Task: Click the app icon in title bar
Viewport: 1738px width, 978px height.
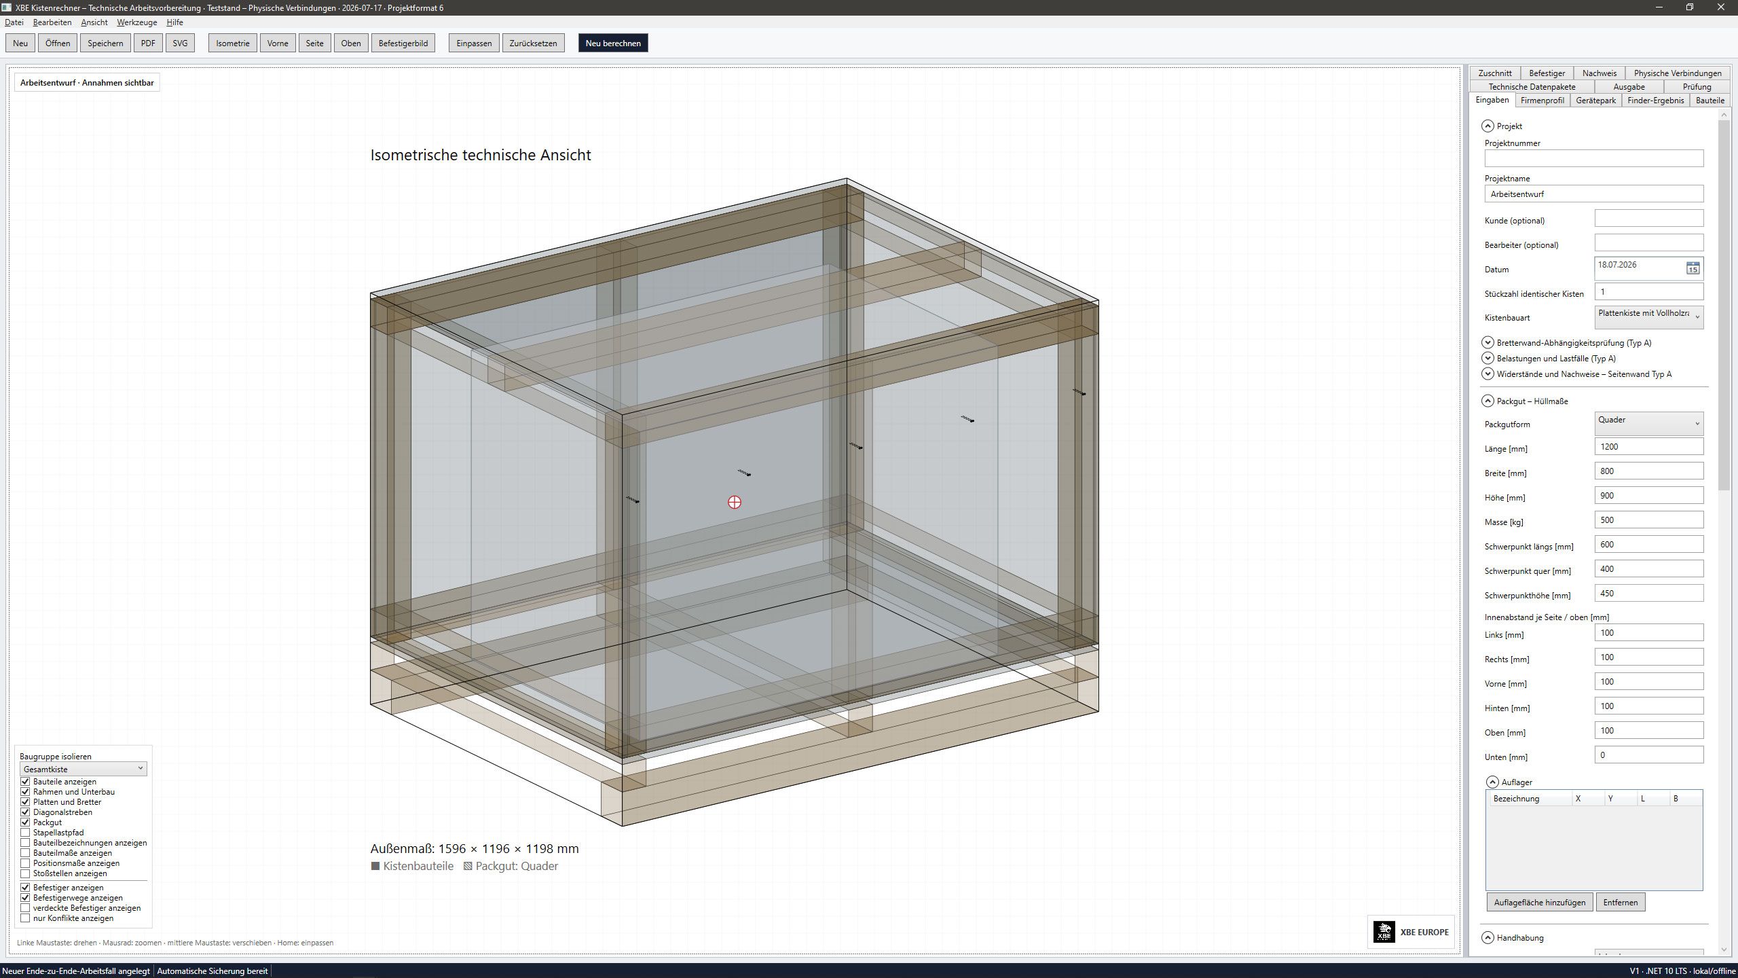Action: (x=6, y=7)
